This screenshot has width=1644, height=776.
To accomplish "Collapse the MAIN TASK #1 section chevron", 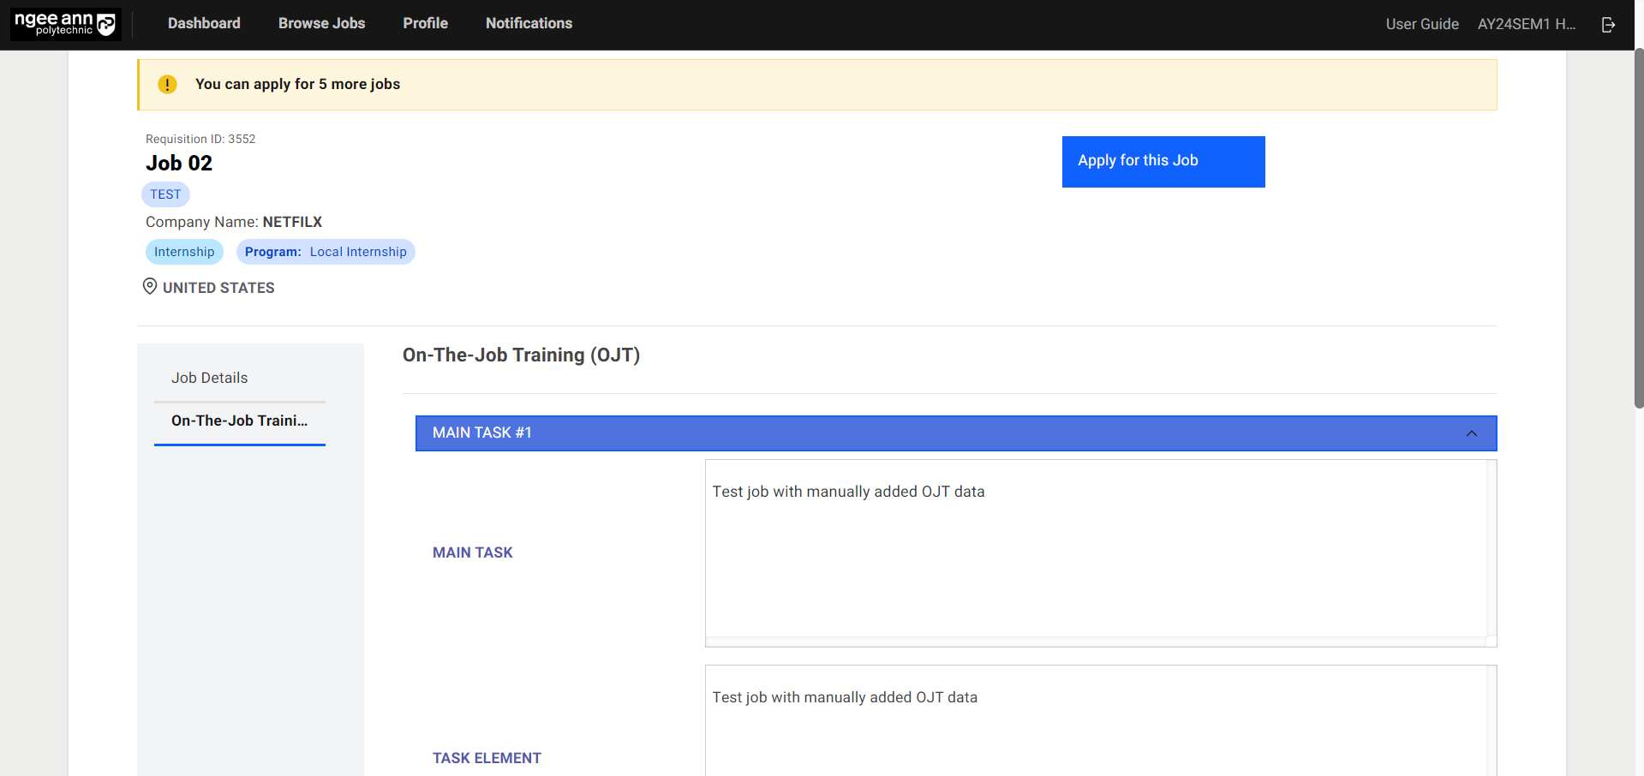I will pos(1472,433).
